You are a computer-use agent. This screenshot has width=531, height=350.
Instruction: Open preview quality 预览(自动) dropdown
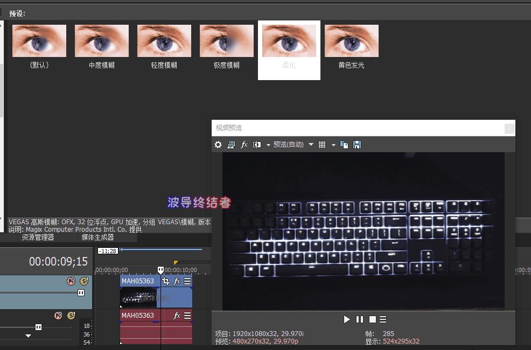pos(294,145)
